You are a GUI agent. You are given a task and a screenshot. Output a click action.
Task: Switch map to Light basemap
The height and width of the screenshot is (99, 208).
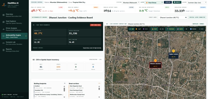[x=138, y=29]
